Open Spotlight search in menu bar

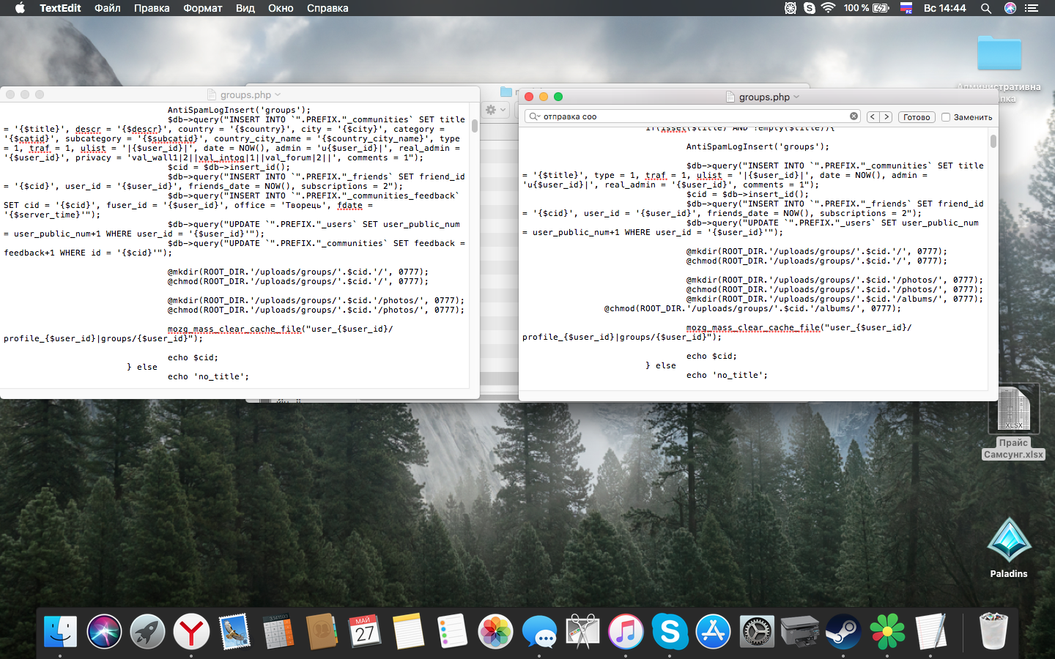pyautogui.click(x=986, y=8)
